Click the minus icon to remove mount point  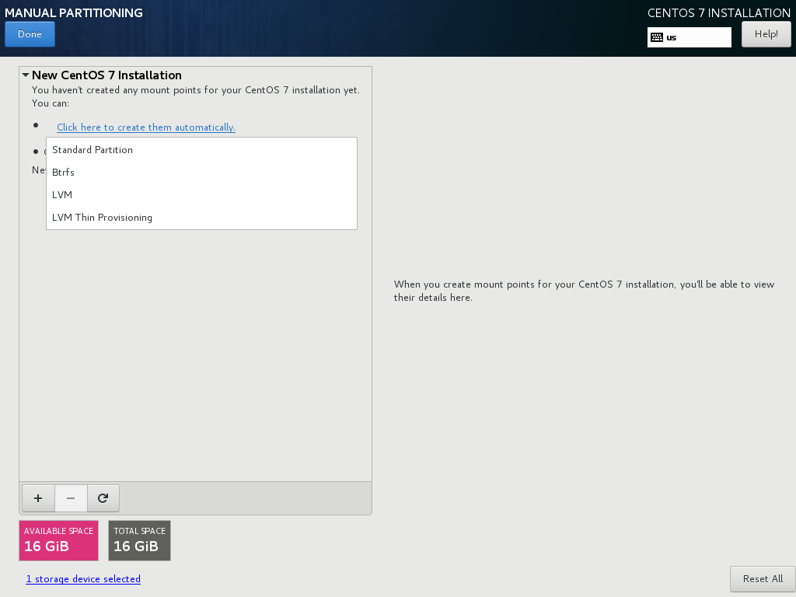point(71,498)
